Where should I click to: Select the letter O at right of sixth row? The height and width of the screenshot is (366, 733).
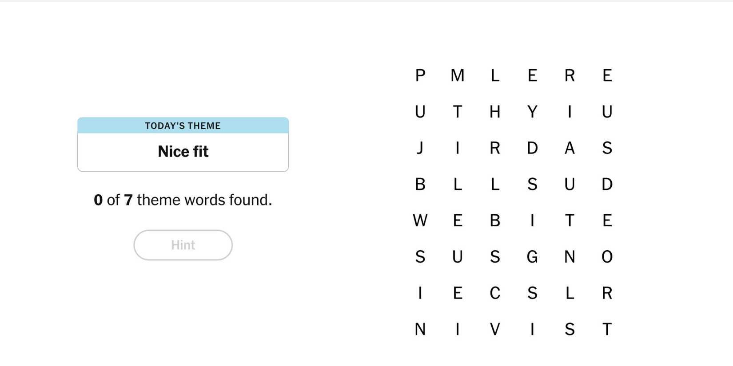pos(607,256)
